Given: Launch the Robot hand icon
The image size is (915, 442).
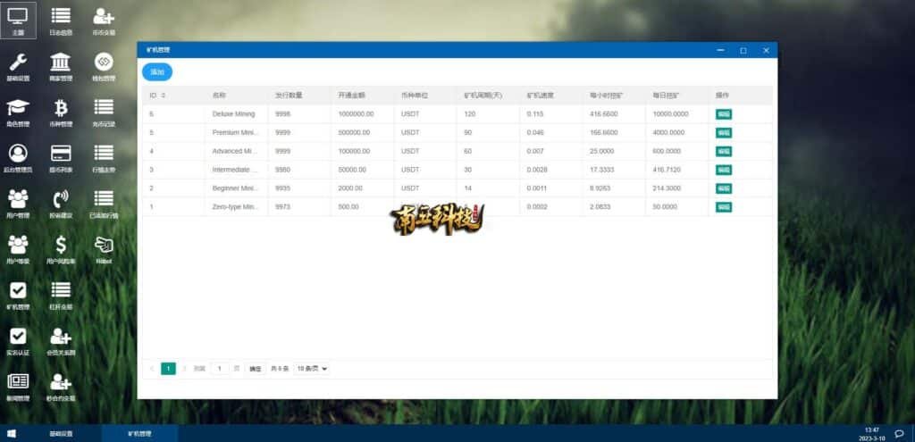Looking at the screenshot, I should [x=104, y=245].
